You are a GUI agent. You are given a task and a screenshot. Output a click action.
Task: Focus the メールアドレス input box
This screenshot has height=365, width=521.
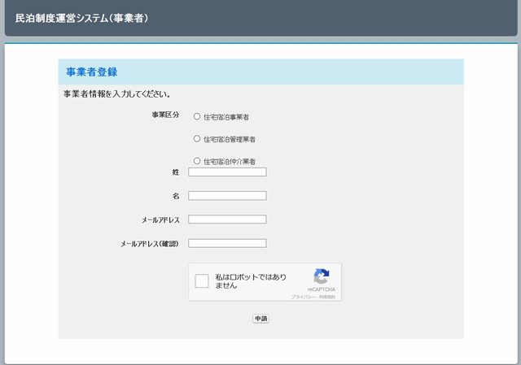click(227, 219)
